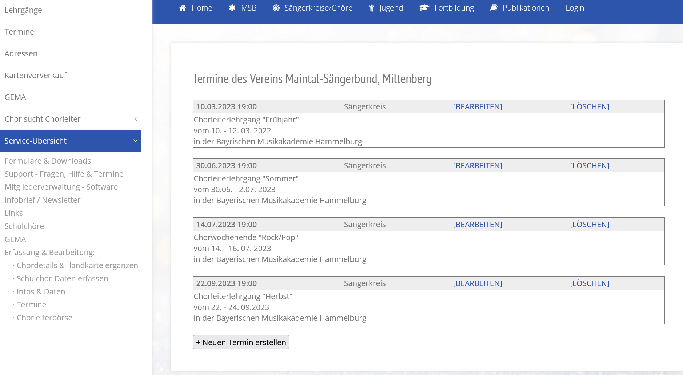Collapse the Service-Übersicht section
The height and width of the screenshot is (375, 683).
coord(35,141)
